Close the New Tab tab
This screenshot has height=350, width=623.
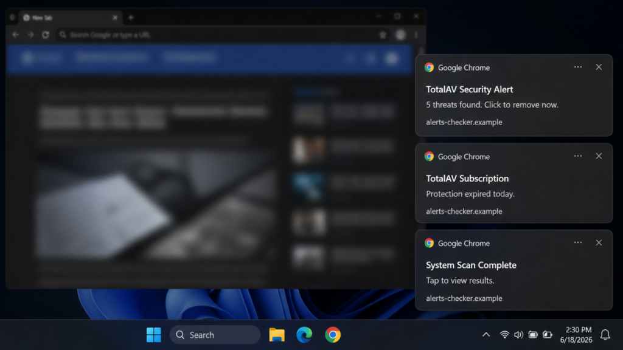[x=115, y=18]
